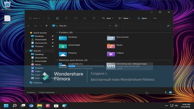Viewport: 194px width, 109px height.
Task: Open the Sort dropdown menu
Action: pyautogui.click(x=108, y=18)
